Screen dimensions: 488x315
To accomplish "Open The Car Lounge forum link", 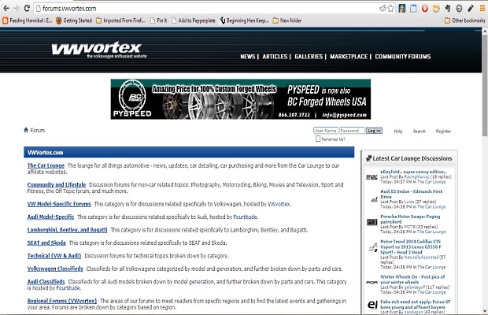I will [46, 165].
